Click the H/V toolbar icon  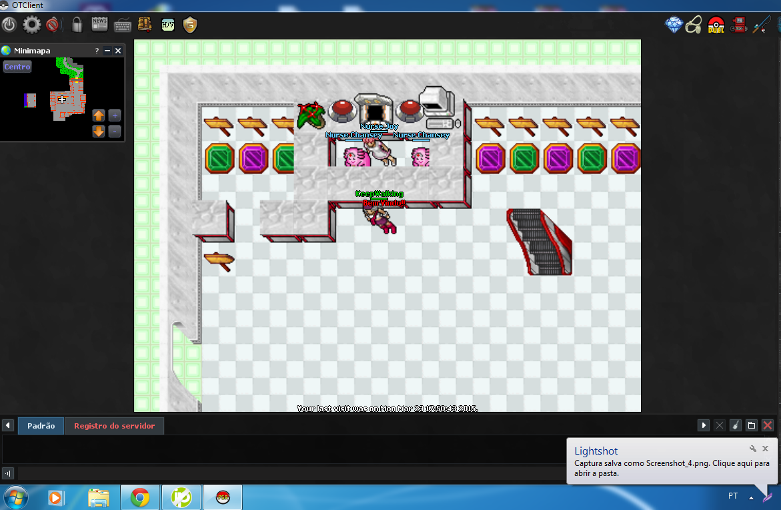[x=168, y=25]
